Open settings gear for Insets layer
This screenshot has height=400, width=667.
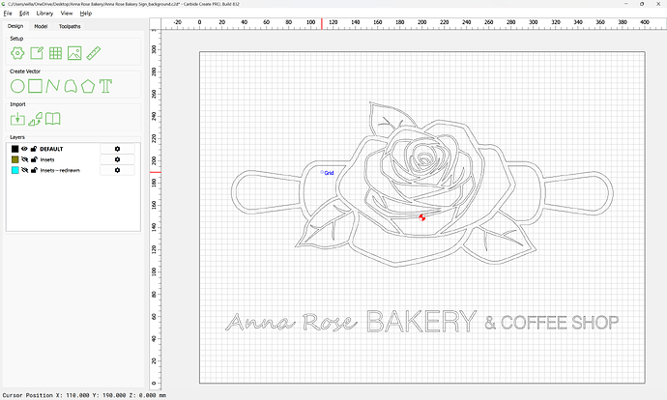click(x=117, y=159)
